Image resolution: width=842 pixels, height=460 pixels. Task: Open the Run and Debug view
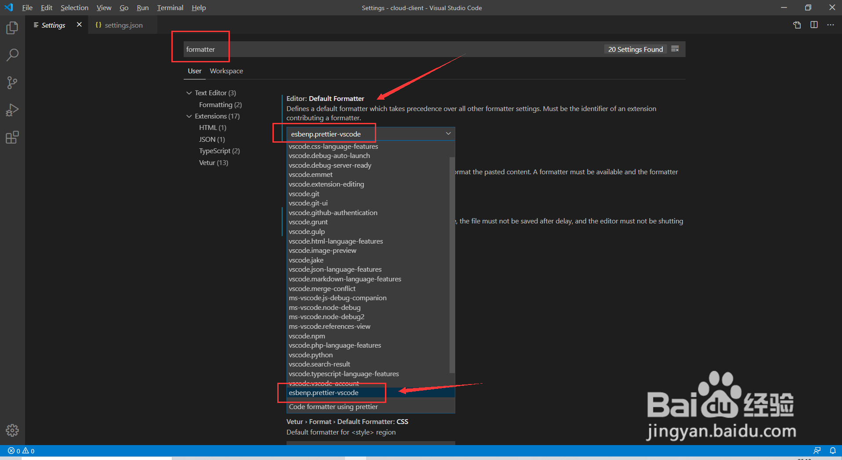click(x=12, y=110)
